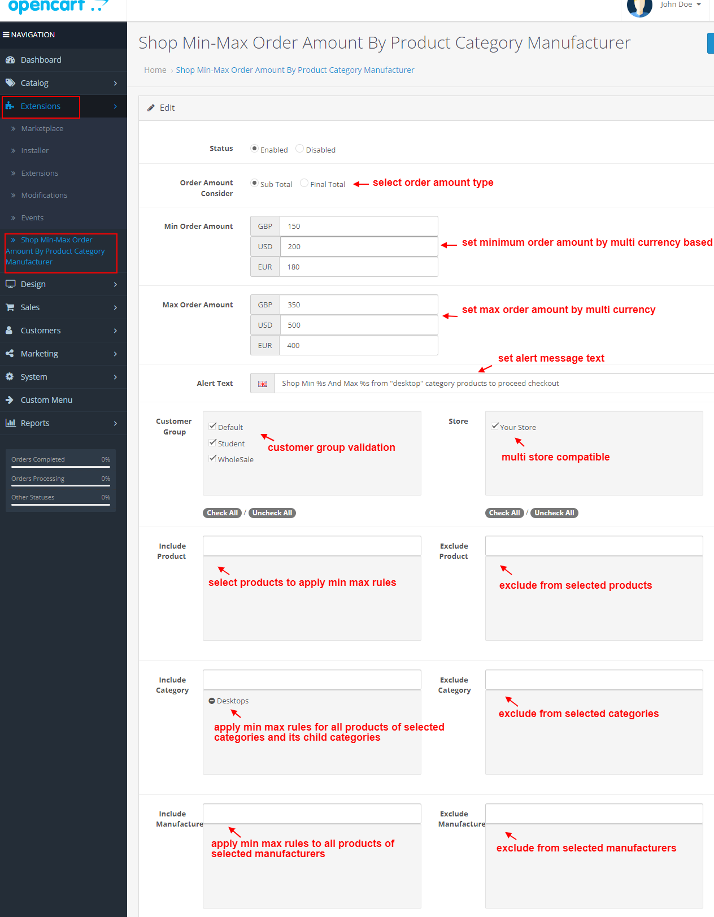Open the Custom Menu sidebar item
714x917 pixels.
[46, 400]
